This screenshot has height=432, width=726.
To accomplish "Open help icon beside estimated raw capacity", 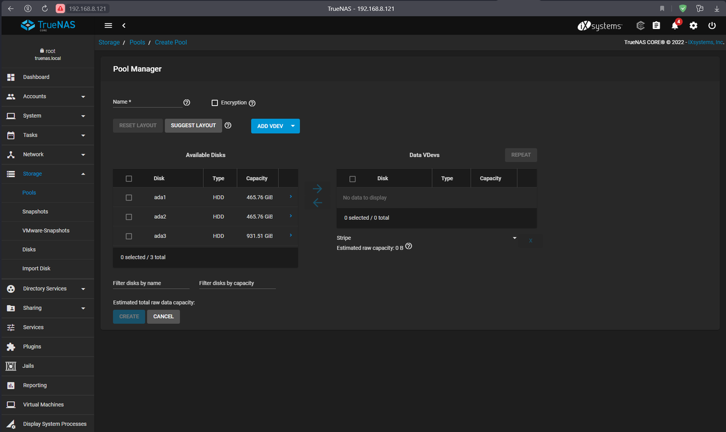I will [x=409, y=247].
